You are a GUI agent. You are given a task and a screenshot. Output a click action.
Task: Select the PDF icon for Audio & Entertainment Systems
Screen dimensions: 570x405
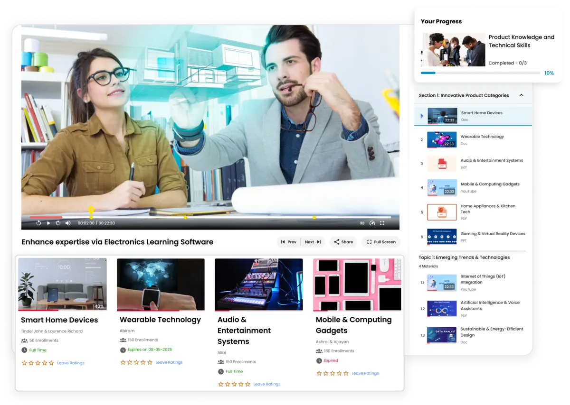441,164
